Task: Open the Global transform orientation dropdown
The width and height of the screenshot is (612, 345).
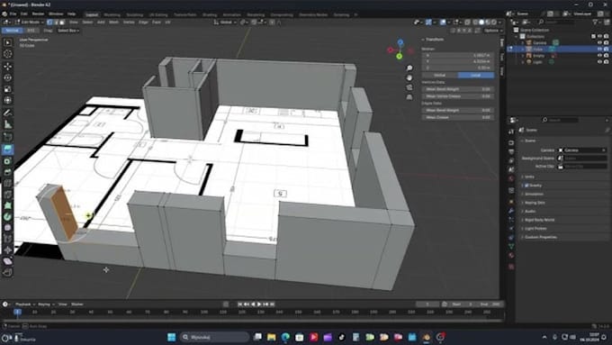Action: [225, 23]
